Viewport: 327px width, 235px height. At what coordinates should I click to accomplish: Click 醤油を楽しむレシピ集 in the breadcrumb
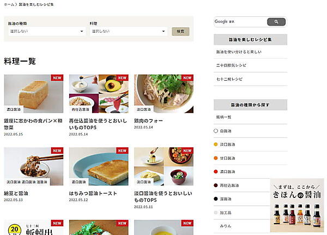37,4
